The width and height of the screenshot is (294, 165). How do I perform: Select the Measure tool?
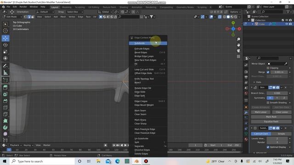click(x=6, y=72)
